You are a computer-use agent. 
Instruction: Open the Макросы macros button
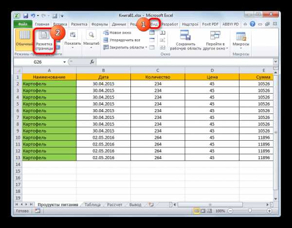(x=241, y=40)
